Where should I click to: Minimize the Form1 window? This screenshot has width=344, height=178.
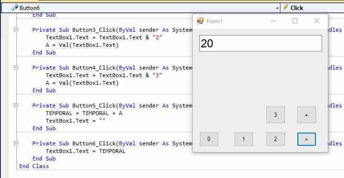[x=273, y=21]
